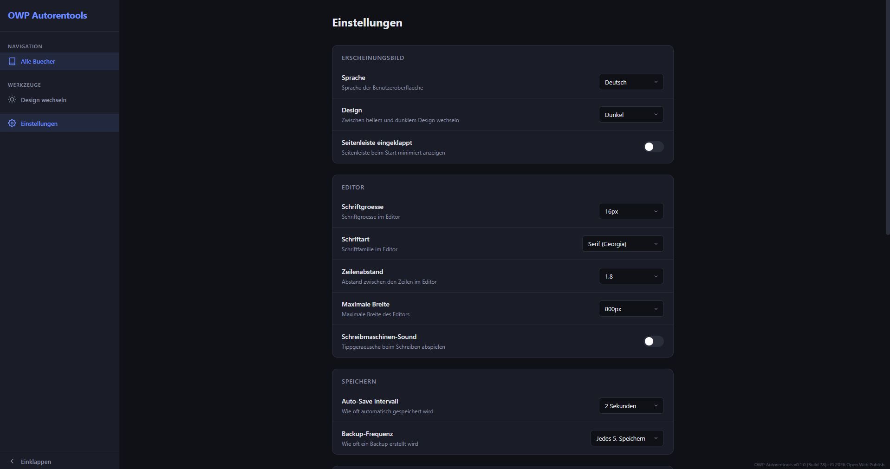Click the Einklappen chevron arrow icon
This screenshot has width=890, height=469.
point(12,462)
